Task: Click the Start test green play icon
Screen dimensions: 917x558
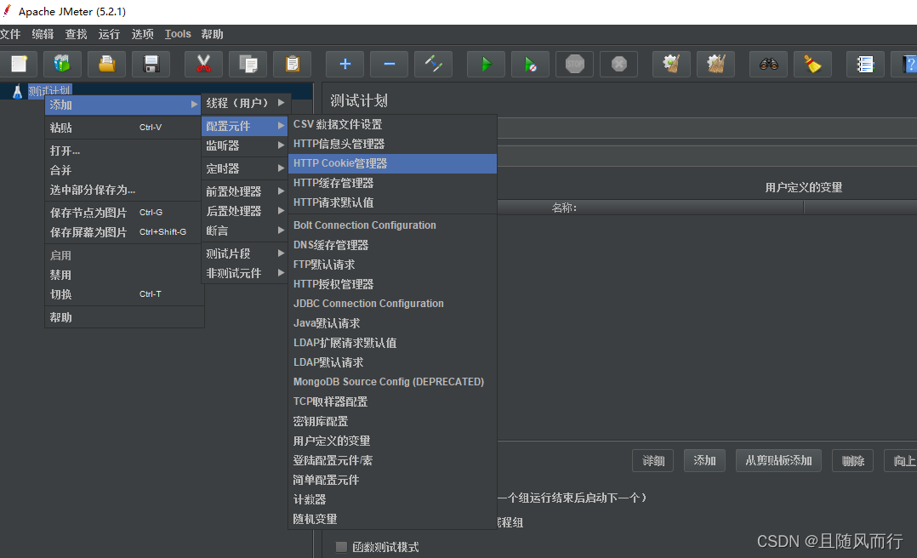Action: pyautogui.click(x=486, y=64)
